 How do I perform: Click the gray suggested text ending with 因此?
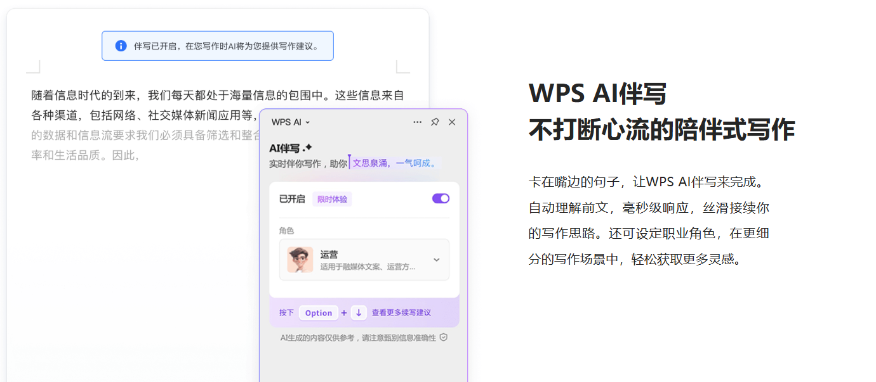click(85, 155)
